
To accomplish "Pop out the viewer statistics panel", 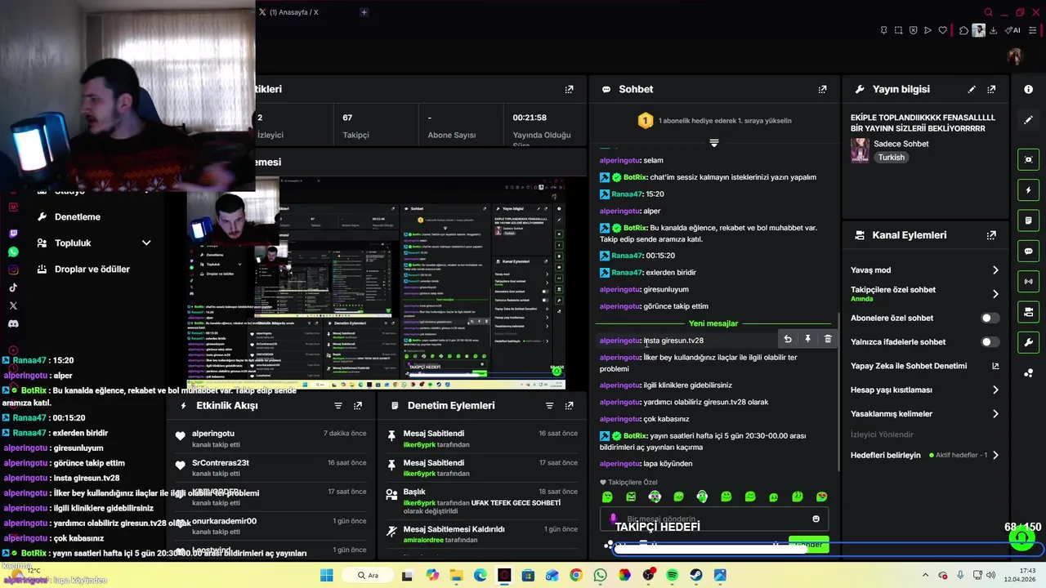I will (569, 89).
